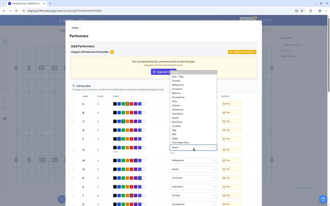Click the Pro uniform badge in row M
Screen dimensions: 330x206
coord(232,160)
